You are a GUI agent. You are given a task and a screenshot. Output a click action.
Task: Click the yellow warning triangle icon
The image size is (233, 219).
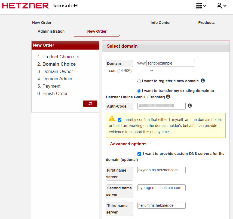click(112, 119)
